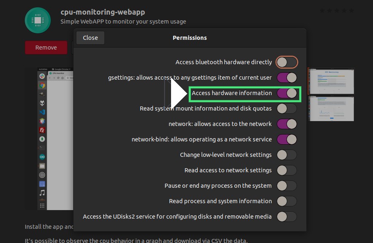This screenshot has height=243, width=373.
Task: Open the CPU Monitoring bars screenshot thumbnail
Action: coord(332,81)
